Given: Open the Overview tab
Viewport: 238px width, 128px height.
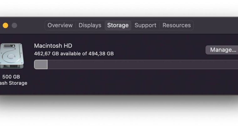Looking at the screenshot, I should point(60,25).
